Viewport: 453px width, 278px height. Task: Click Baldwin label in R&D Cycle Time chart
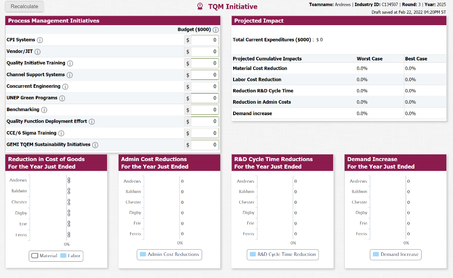[x=246, y=192]
